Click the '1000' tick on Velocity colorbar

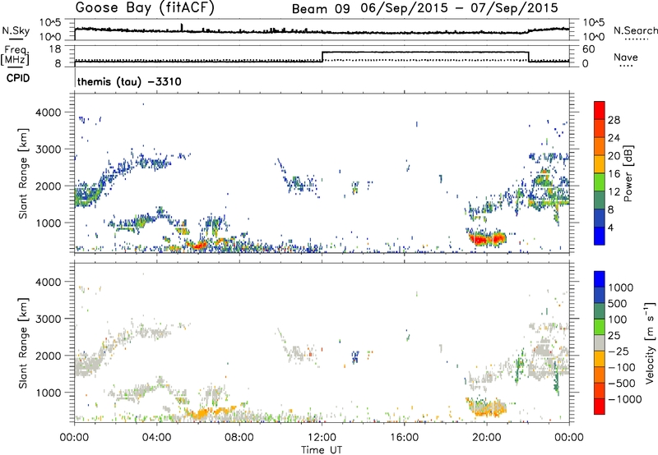coord(620,287)
